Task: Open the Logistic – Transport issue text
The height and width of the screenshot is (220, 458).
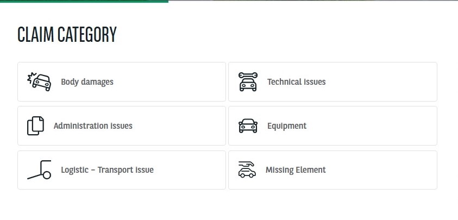Action: point(107,170)
